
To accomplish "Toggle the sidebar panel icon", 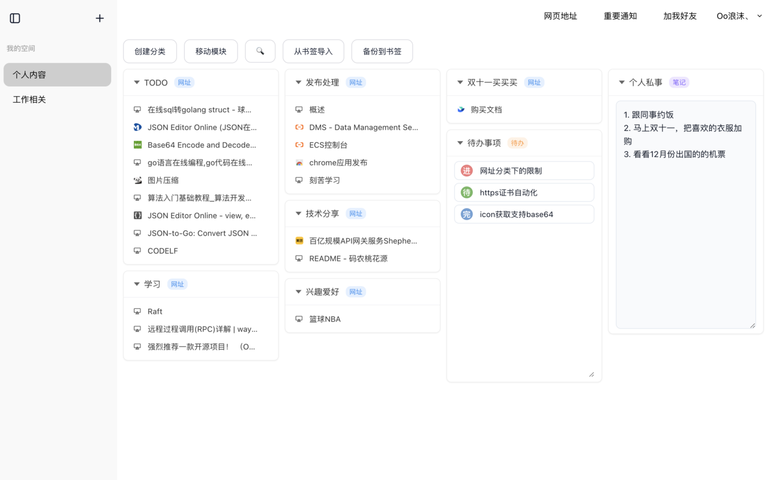I will 15,19.
